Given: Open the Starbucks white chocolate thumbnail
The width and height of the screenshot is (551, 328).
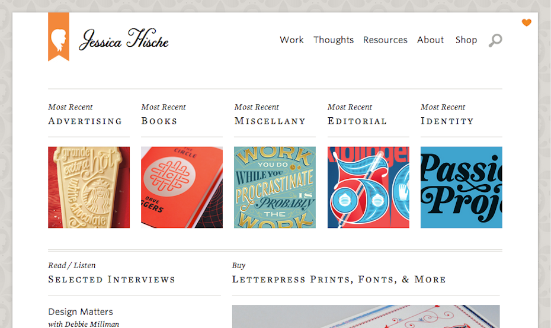Looking at the screenshot, I should tap(89, 187).
